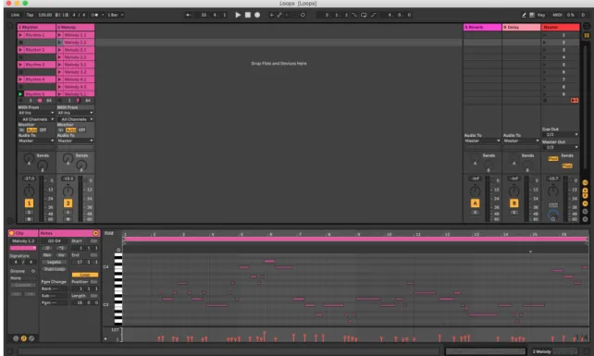Toggle track 2 activator button
This screenshot has width=594, height=356.
68,203
